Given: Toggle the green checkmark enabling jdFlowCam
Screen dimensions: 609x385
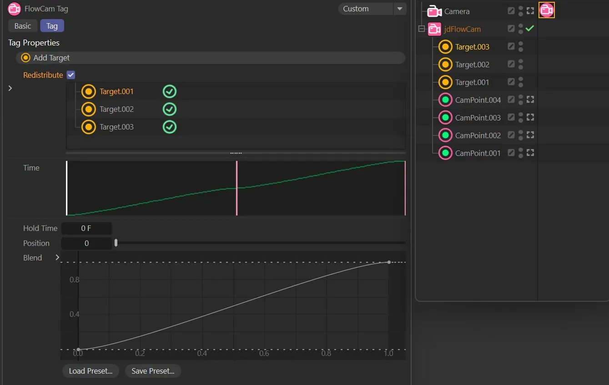Looking at the screenshot, I should (x=529, y=28).
